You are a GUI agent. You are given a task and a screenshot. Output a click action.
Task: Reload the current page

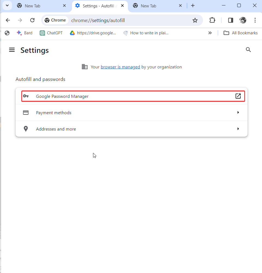tap(32, 20)
